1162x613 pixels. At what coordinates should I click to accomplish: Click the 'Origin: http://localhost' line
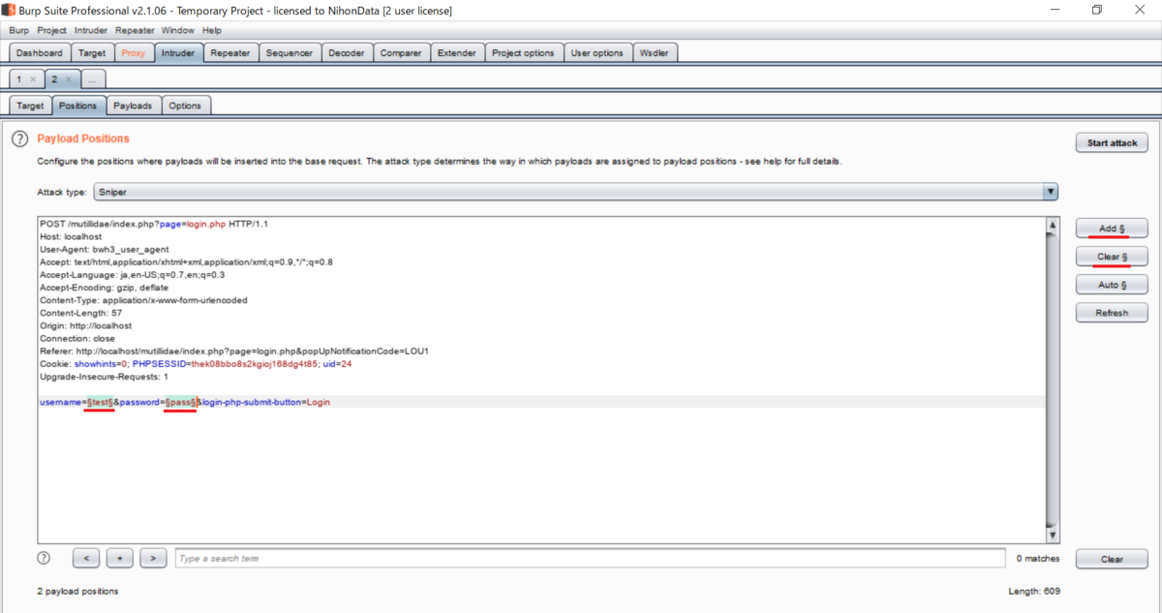85,326
